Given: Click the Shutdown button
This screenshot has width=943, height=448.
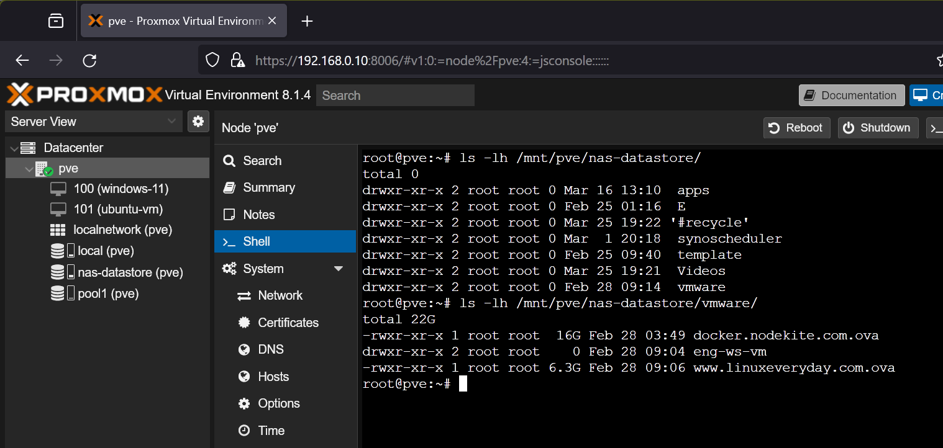Looking at the screenshot, I should point(878,128).
